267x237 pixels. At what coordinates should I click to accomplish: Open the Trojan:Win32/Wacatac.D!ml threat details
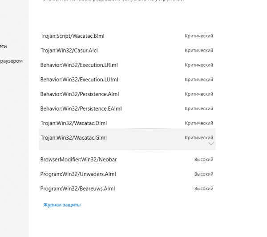pos(73,123)
